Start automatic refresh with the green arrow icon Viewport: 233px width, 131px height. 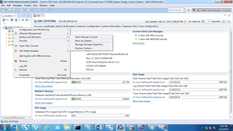click(x=190, y=21)
